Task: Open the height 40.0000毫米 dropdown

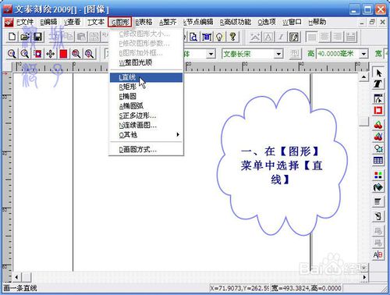Action: (x=364, y=54)
